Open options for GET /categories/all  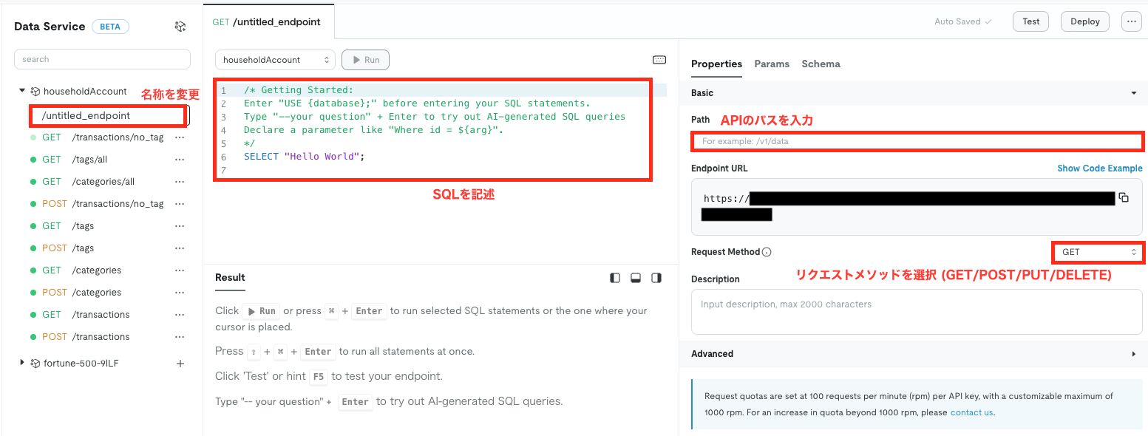coord(180,182)
